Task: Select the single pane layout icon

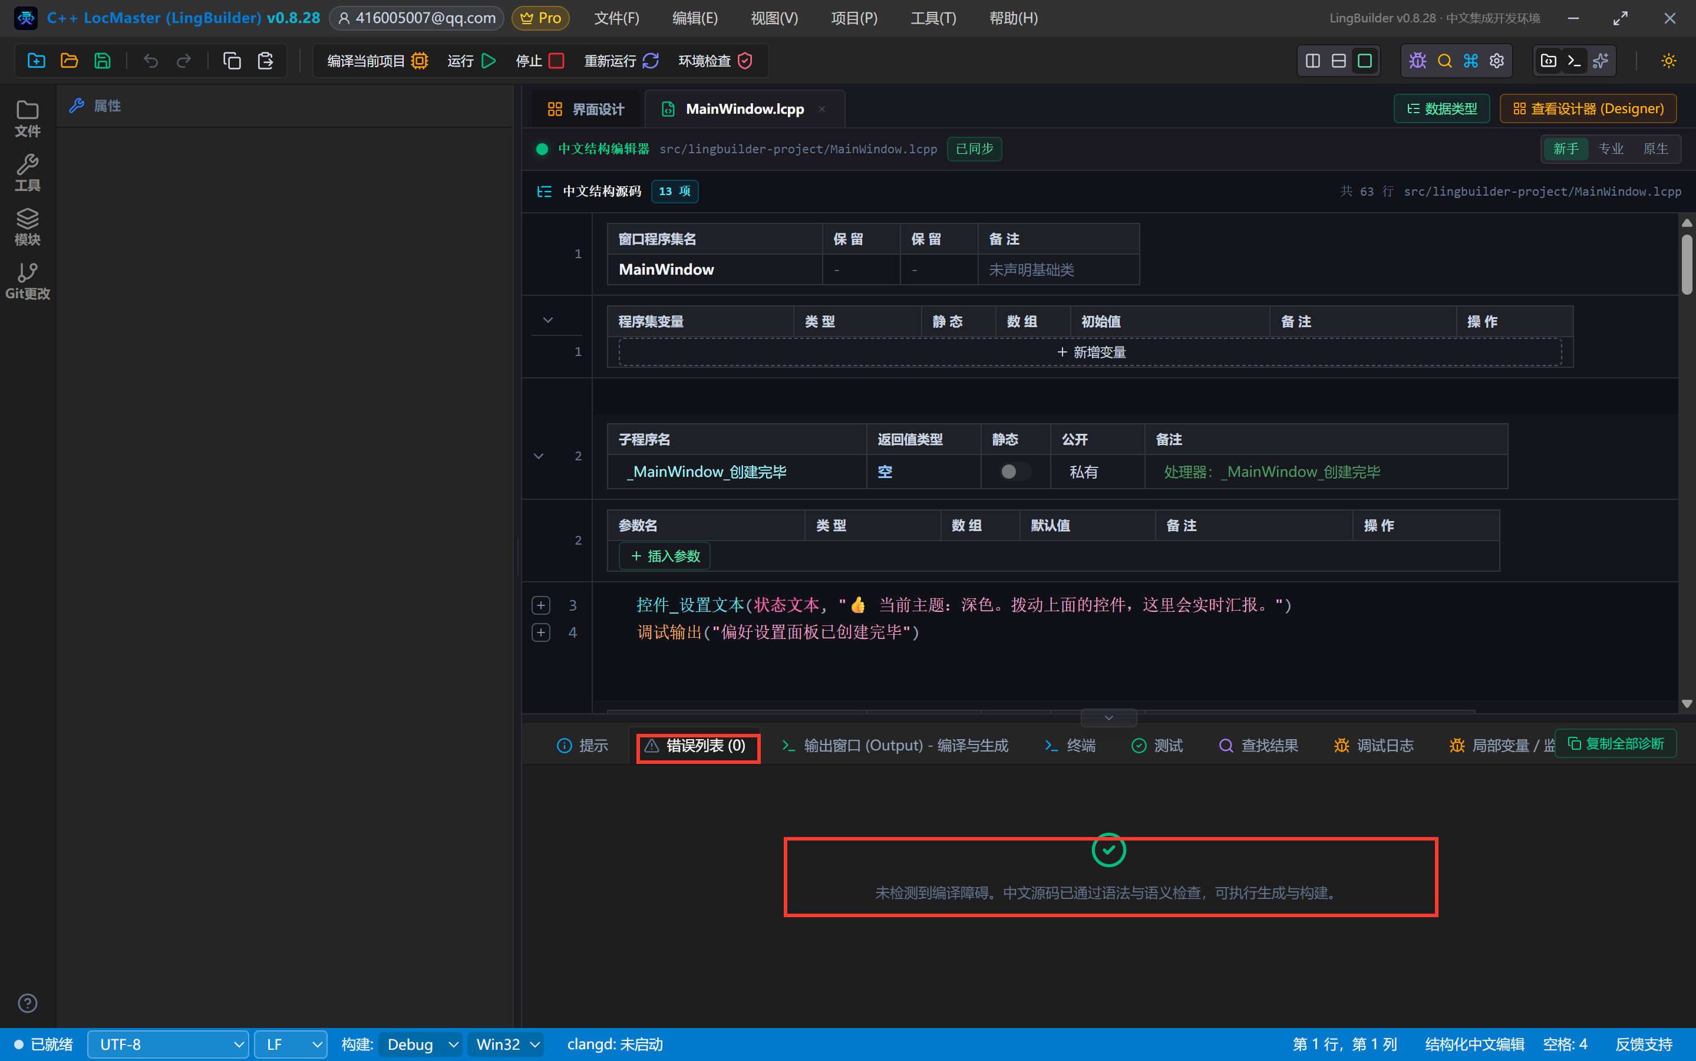Action: pyautogui.click(x=1364, y=61)
